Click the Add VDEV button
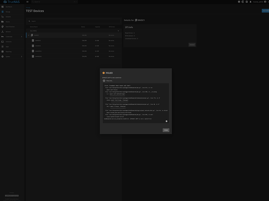Image resolution: width=269 pixels, height=201 pixels. coord(265,10)
